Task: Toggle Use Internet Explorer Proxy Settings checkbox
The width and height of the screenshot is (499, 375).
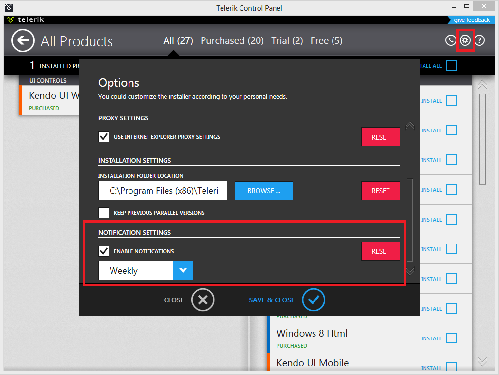Action: click(104, 137)
